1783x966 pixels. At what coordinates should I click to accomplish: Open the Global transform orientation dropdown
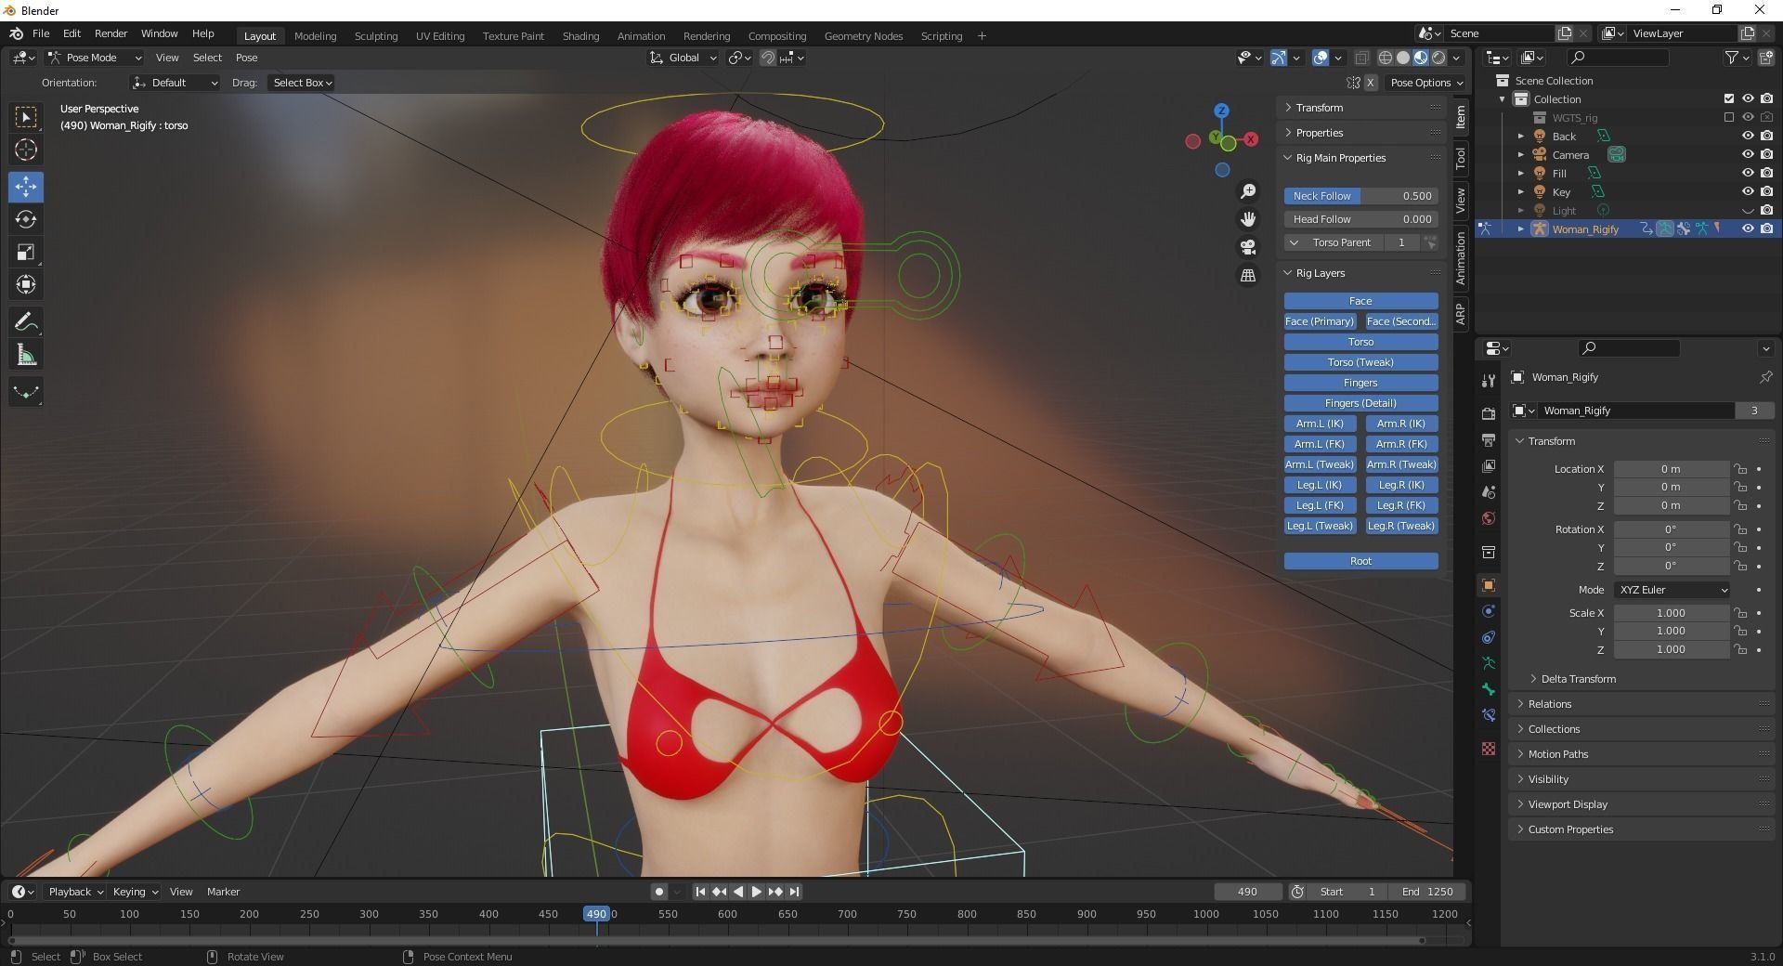(683, 58)
